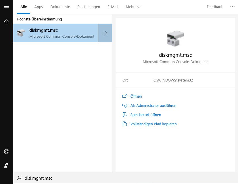The height and width of the screenshot is (184, 238).
Task: Click the C:\WINDOWS\system32 location path
Action: [173, 80]
